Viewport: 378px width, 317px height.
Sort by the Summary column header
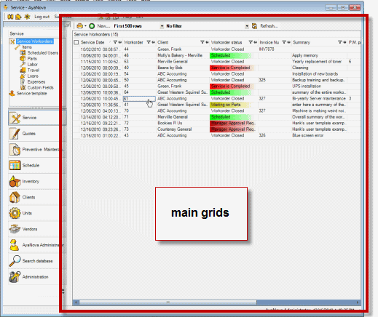[x=302, y=42]
